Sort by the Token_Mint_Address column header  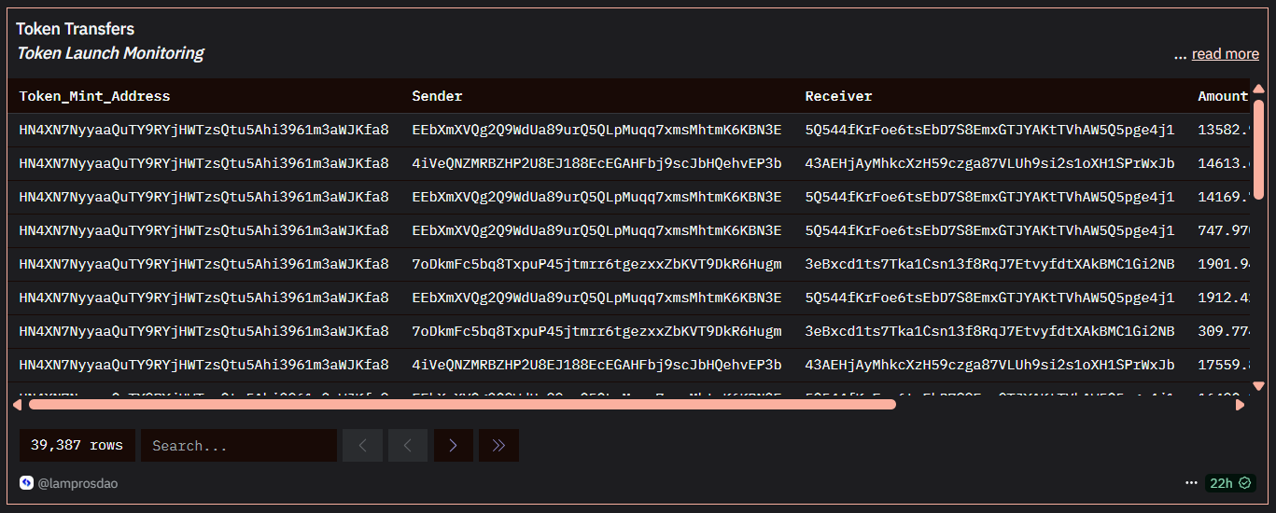pos(94,96)
